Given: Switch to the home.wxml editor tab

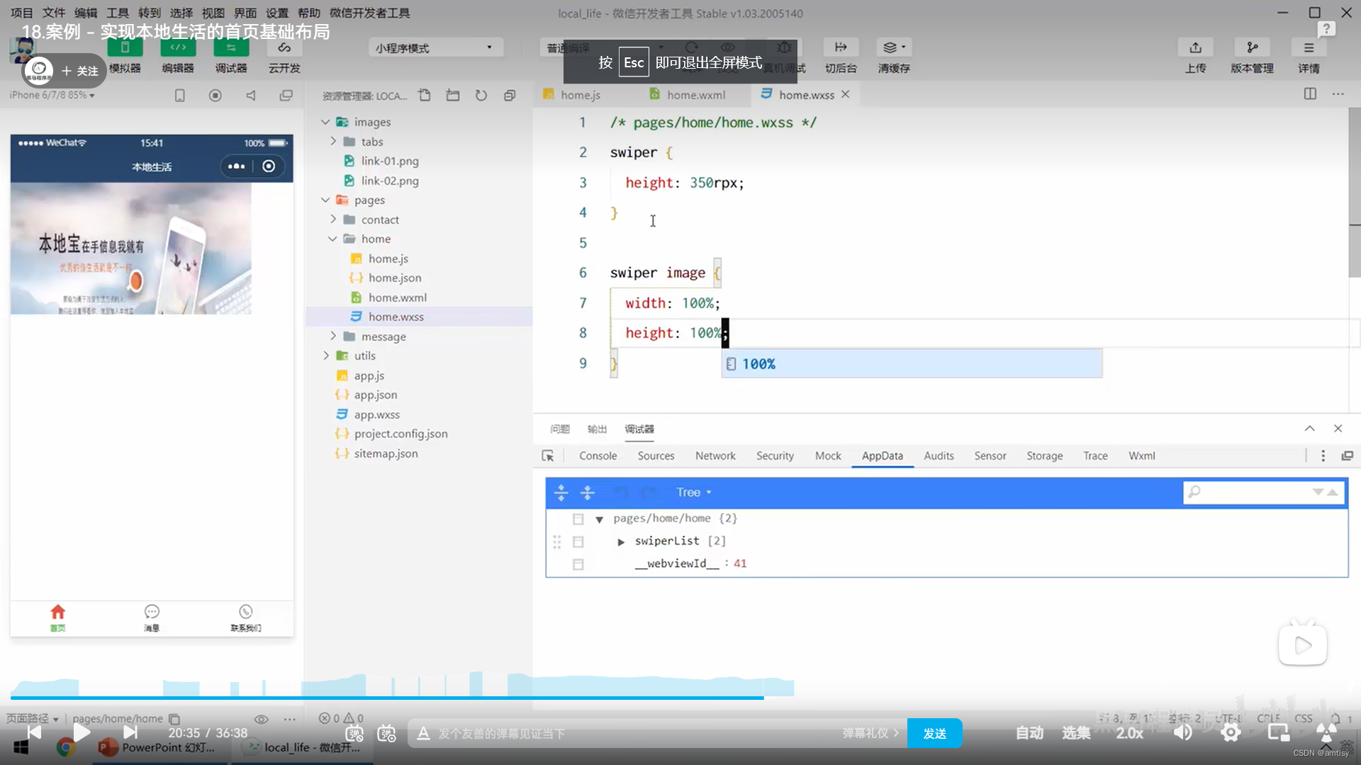Looking at the screenshot, I should 688,95.
